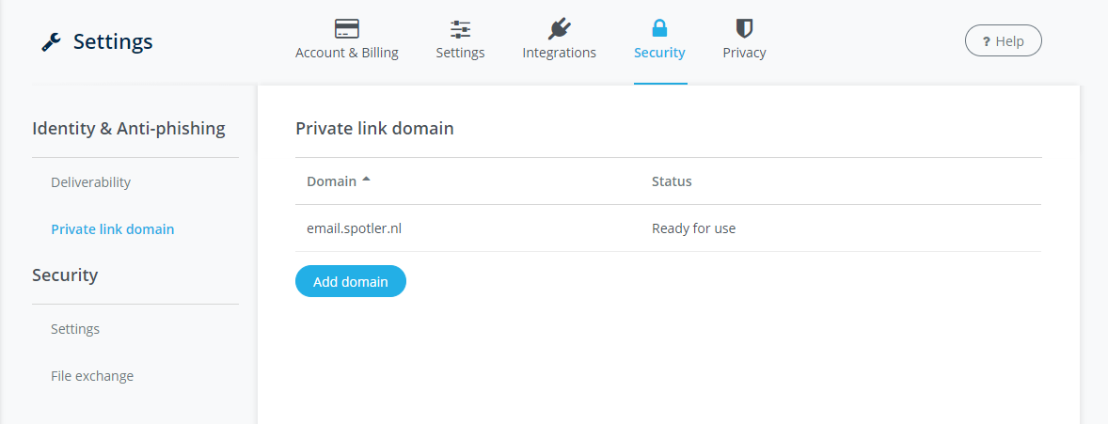
Task: Click the credit card icon for Account & Billing
Action: (346, 28)
